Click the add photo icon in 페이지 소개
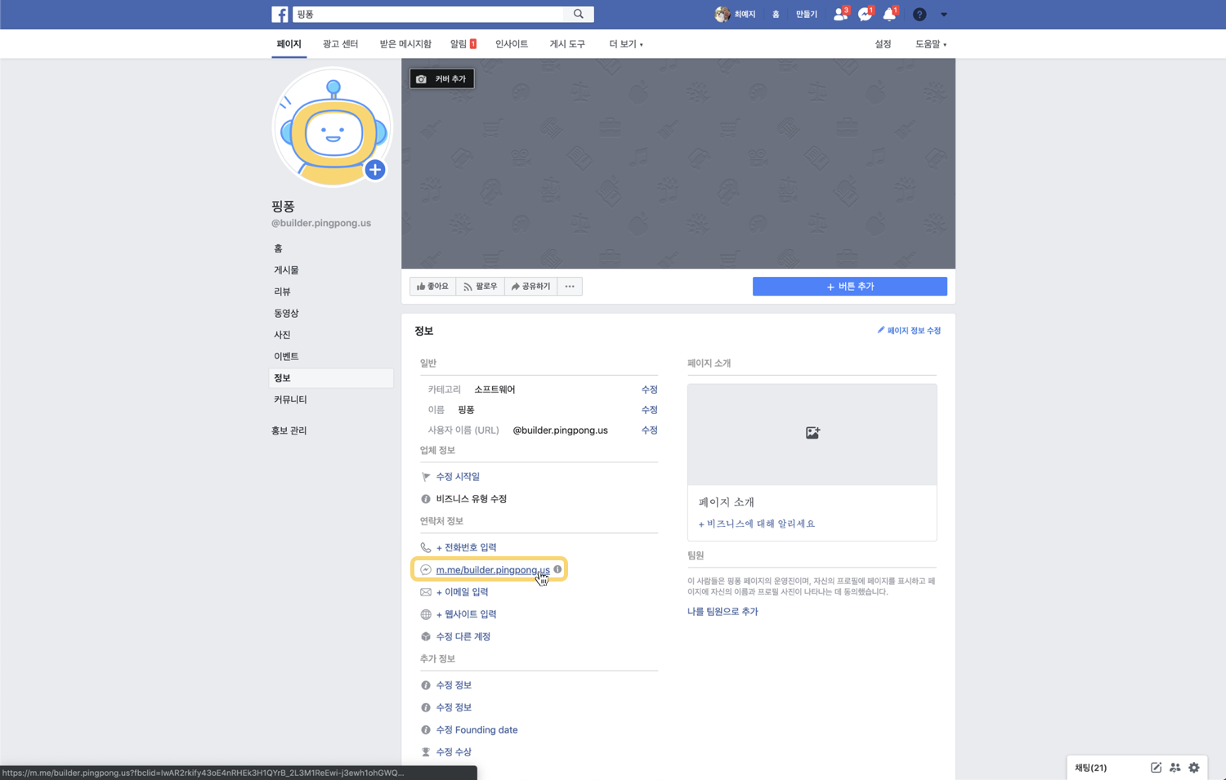 coord(812,433)
